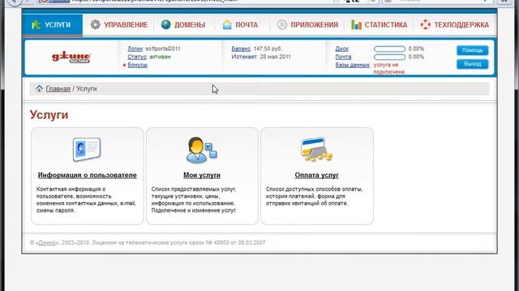The image size is (519, 291).
Task: Open the Управление tab
Action: tap(119, 25)
